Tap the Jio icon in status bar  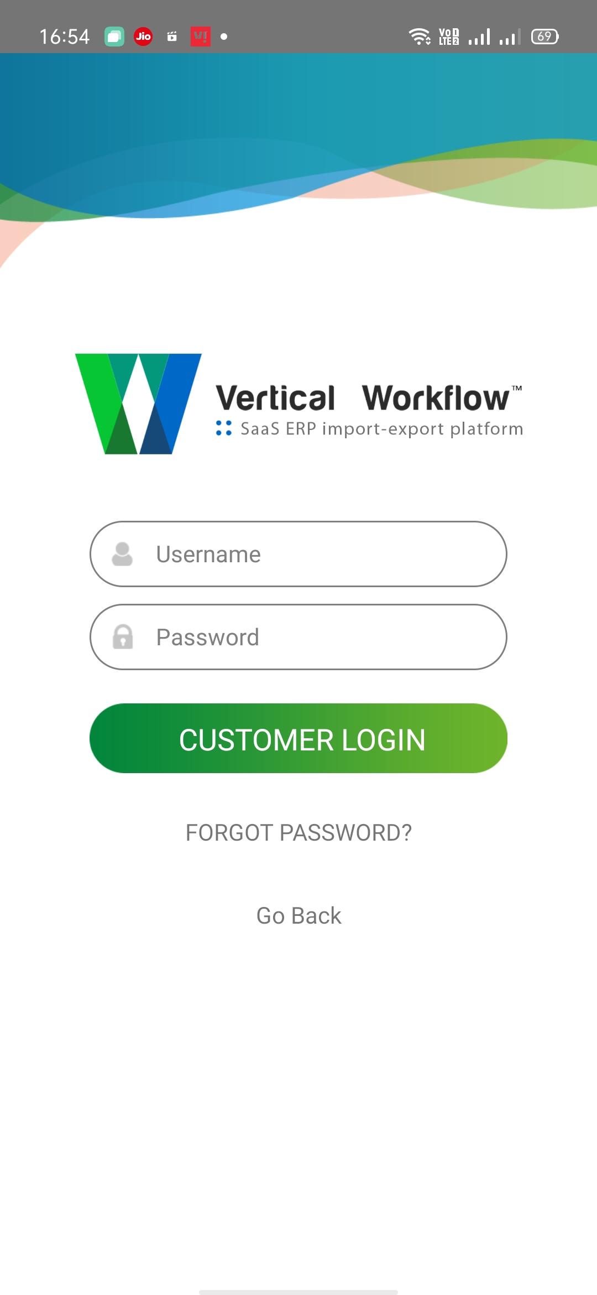click(x=143, y=37)
